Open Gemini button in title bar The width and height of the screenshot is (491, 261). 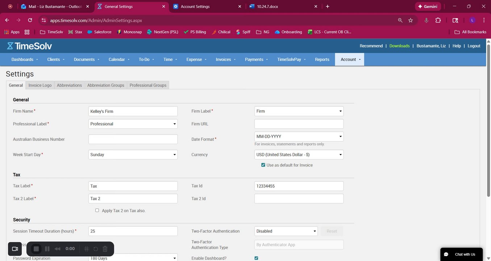coord(428,7)
